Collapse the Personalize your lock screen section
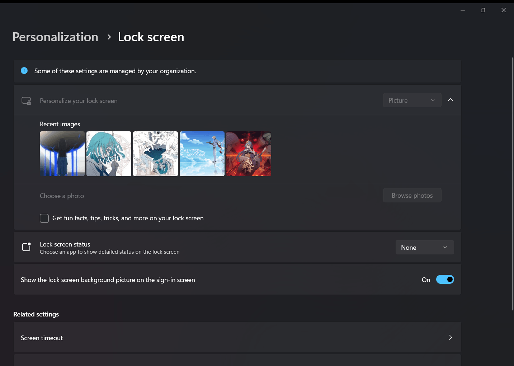 [451, 100]
